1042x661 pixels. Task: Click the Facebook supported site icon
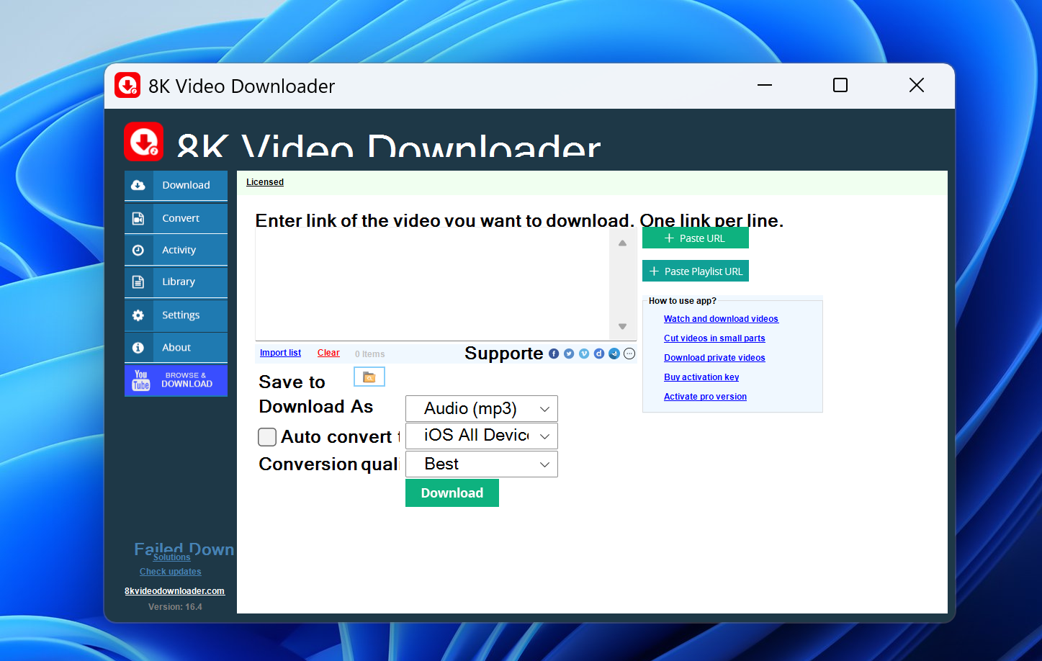554,354
